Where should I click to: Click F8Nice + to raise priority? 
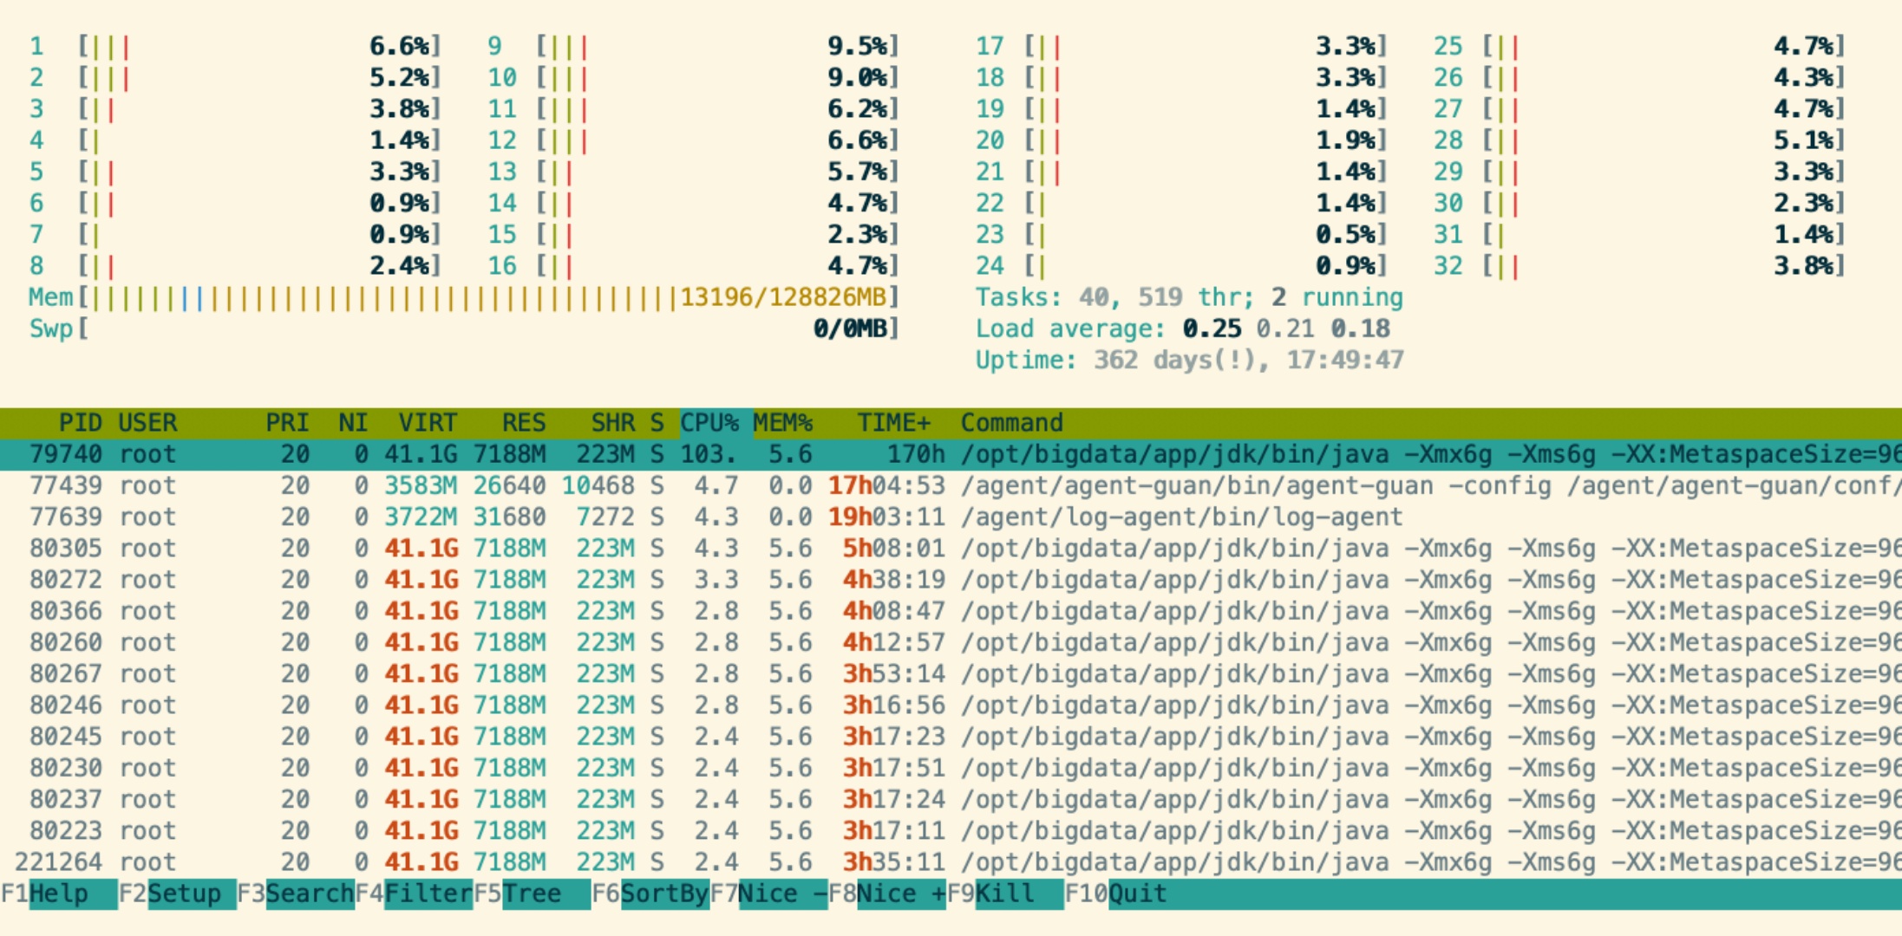pos(892,894)
